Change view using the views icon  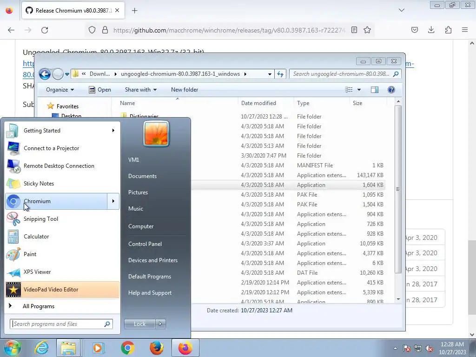point(349,90)
